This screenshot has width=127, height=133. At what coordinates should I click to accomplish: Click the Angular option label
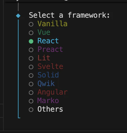pos(52,92)
